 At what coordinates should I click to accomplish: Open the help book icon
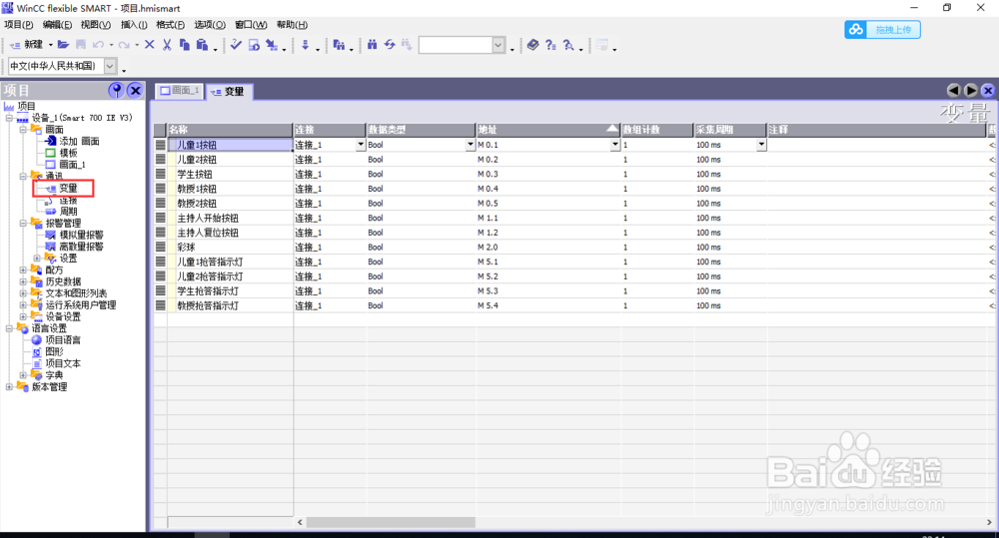click(533, 45)
